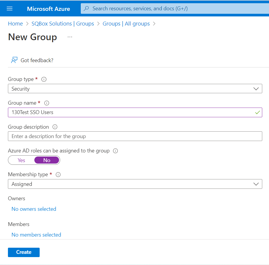The image size is (269, 265).
Task: Open the Group type Security dropdown
Action: point(135,89)
